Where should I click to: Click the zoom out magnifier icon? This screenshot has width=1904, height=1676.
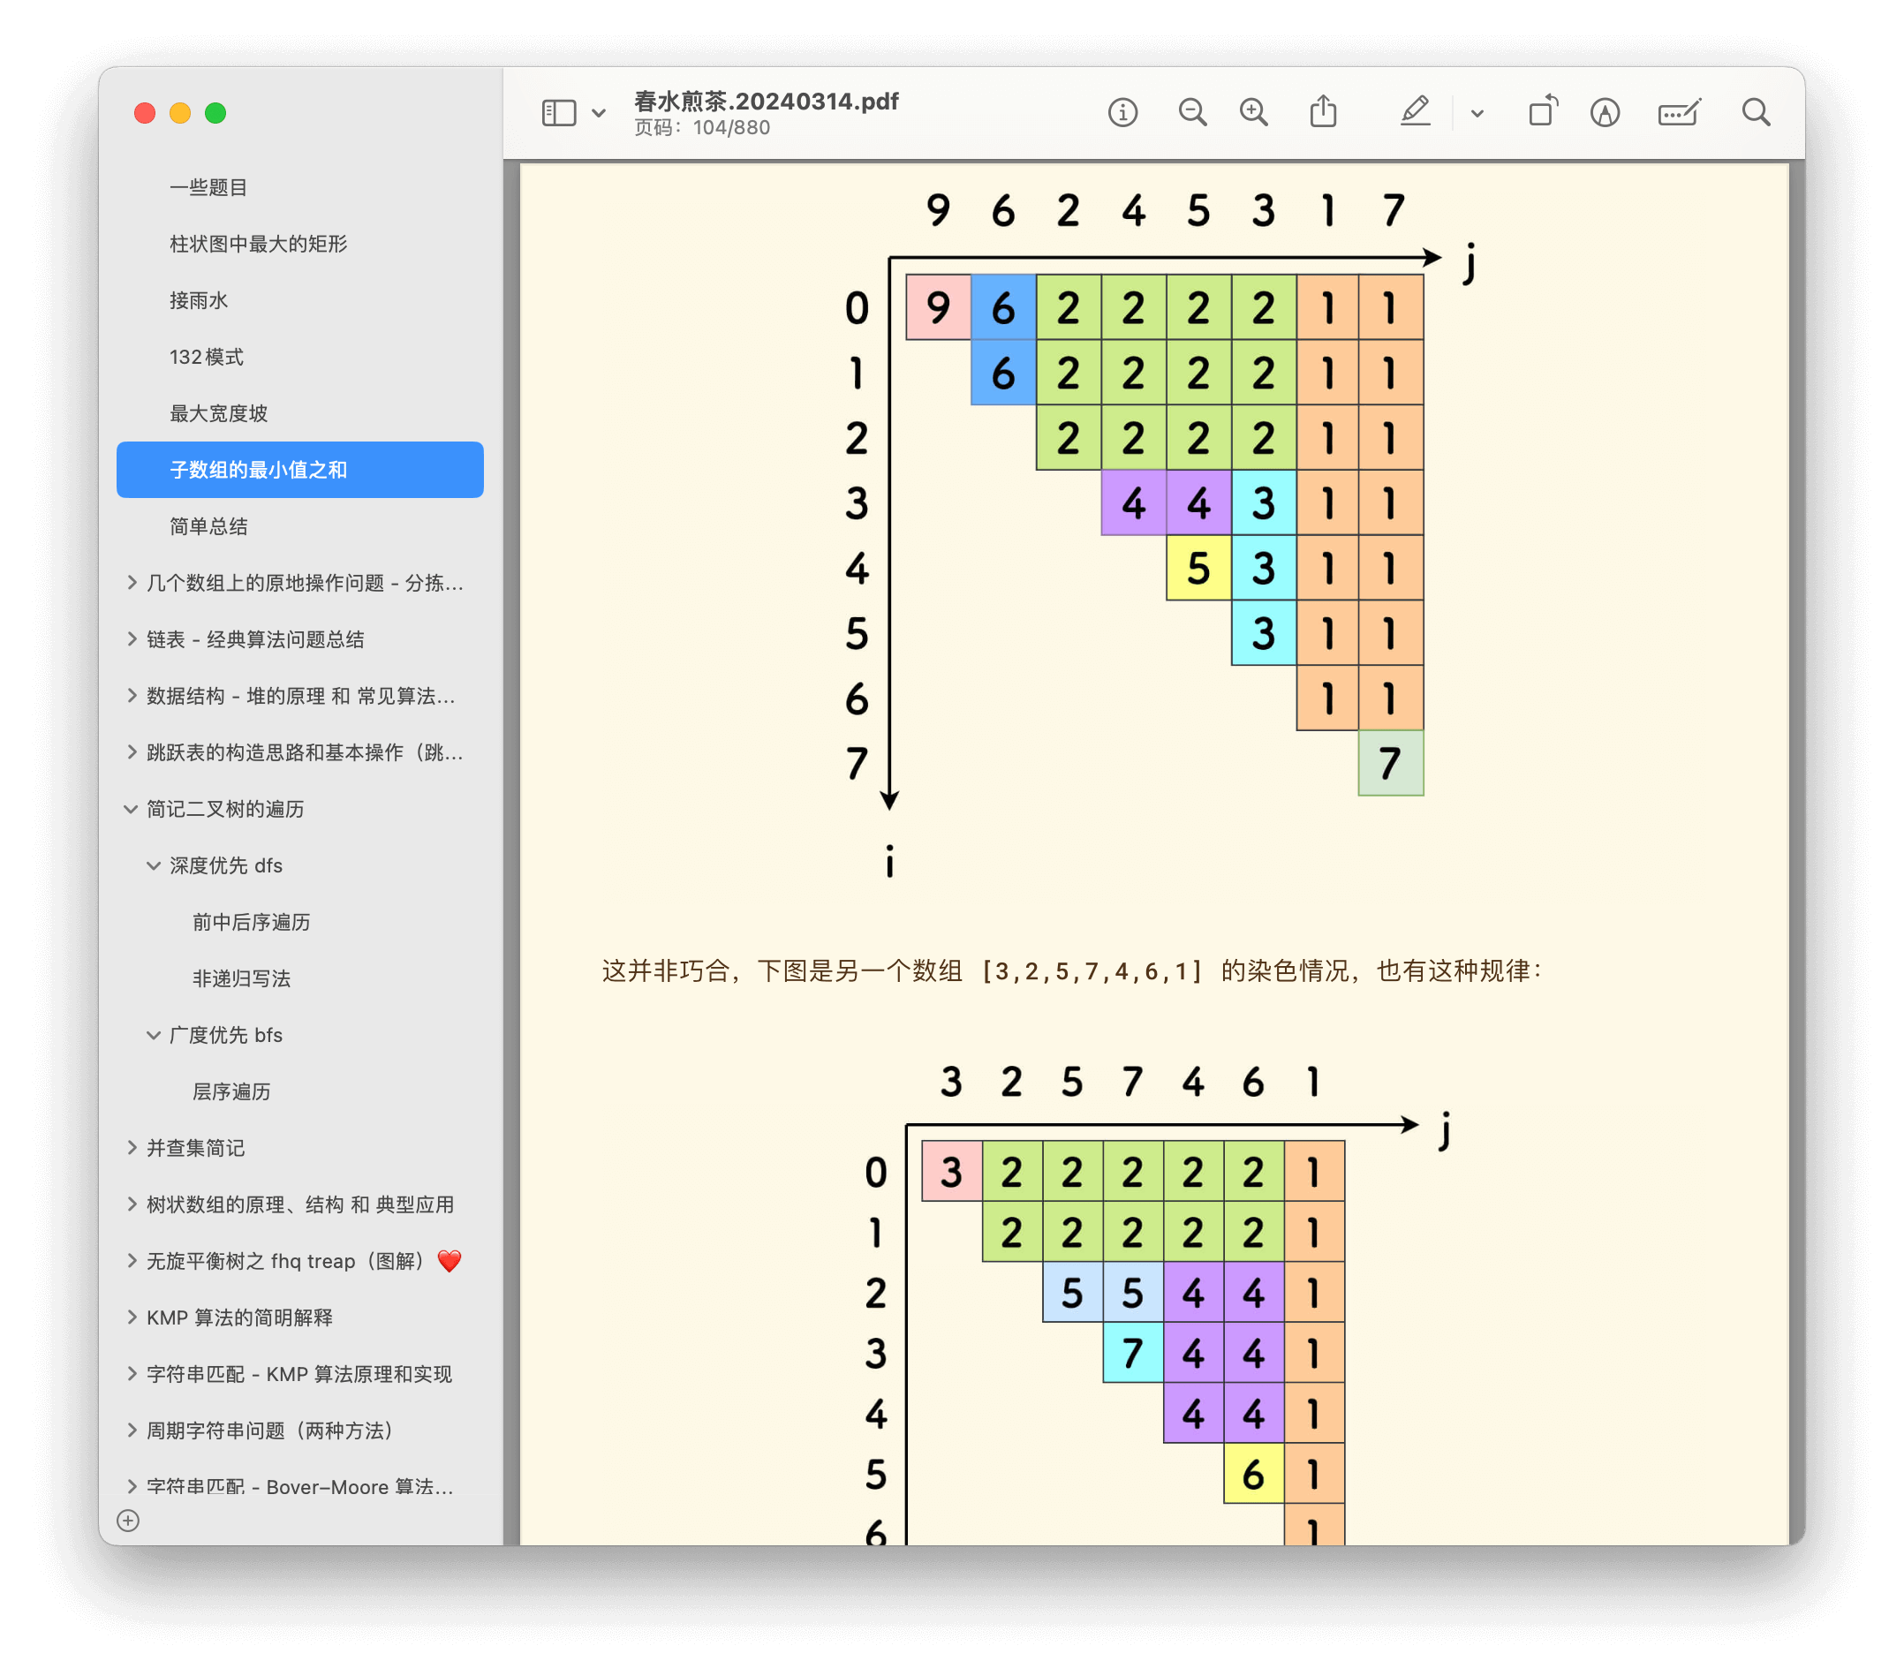pos(1191,113)
